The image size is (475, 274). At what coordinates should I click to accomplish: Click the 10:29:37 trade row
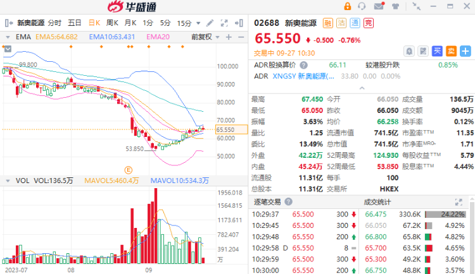coord(304,214)
